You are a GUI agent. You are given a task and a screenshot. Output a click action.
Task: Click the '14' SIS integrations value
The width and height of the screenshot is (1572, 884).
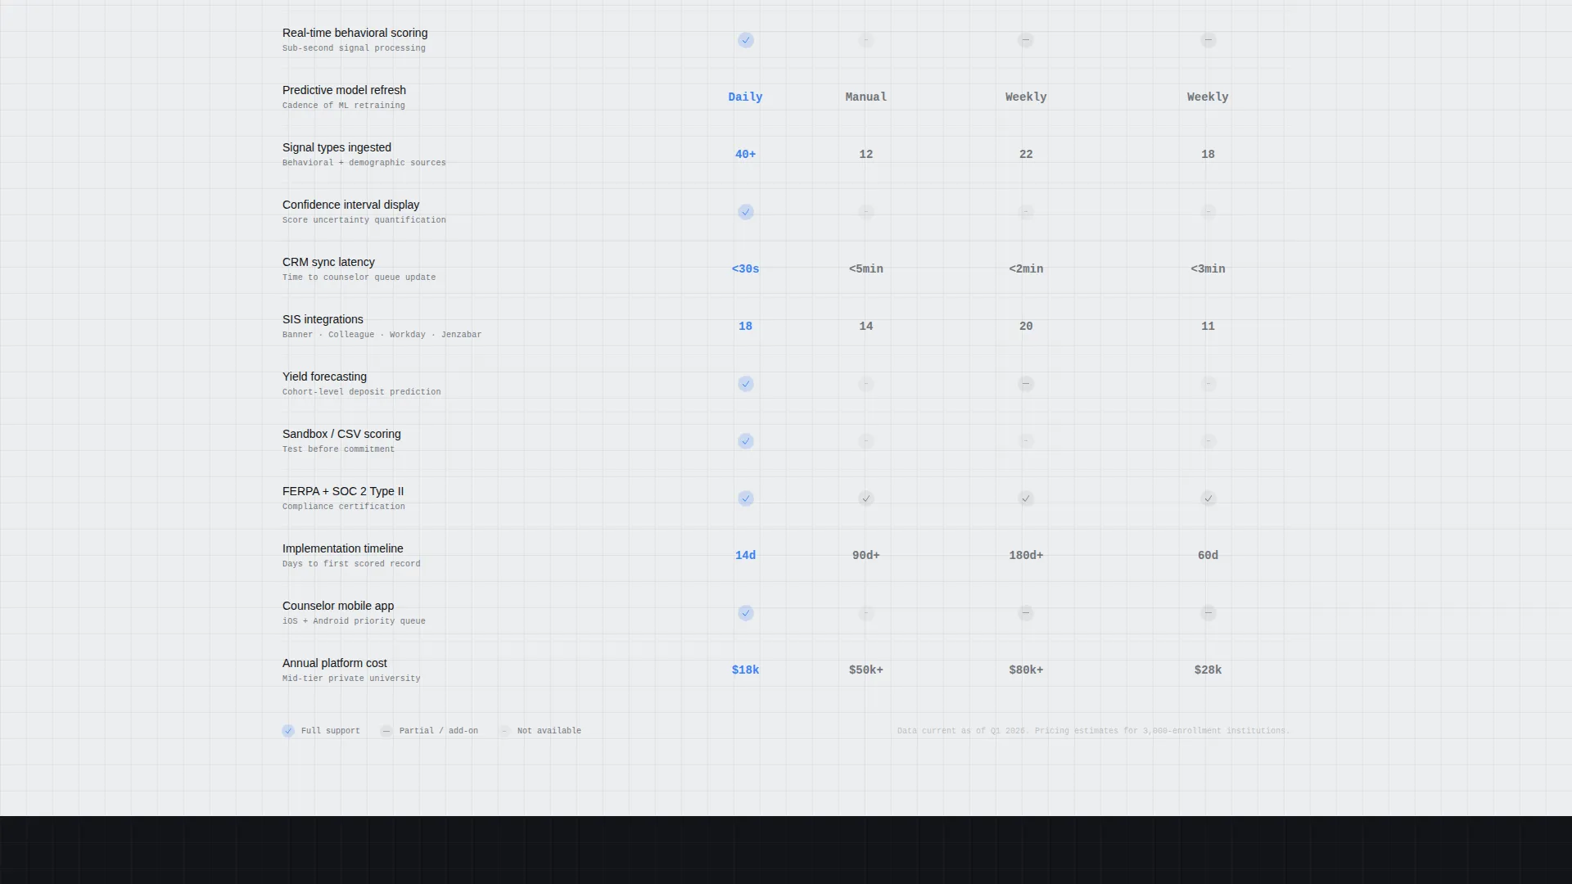point(865,326)
